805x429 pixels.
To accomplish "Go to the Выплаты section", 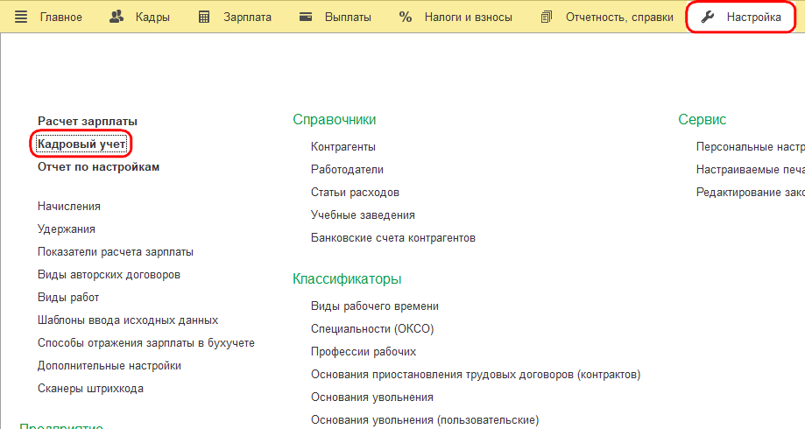I will point(348,17).
